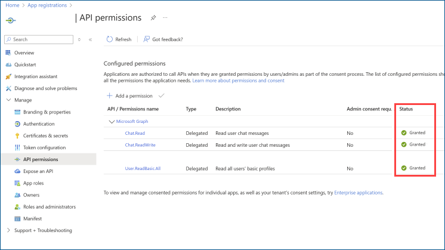Open Integration assistant

click(36, 76)
